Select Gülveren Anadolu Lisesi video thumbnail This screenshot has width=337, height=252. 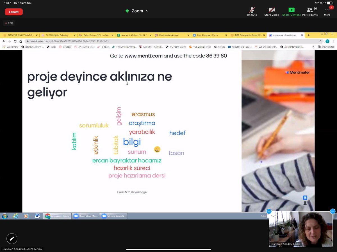coord(301,229)
